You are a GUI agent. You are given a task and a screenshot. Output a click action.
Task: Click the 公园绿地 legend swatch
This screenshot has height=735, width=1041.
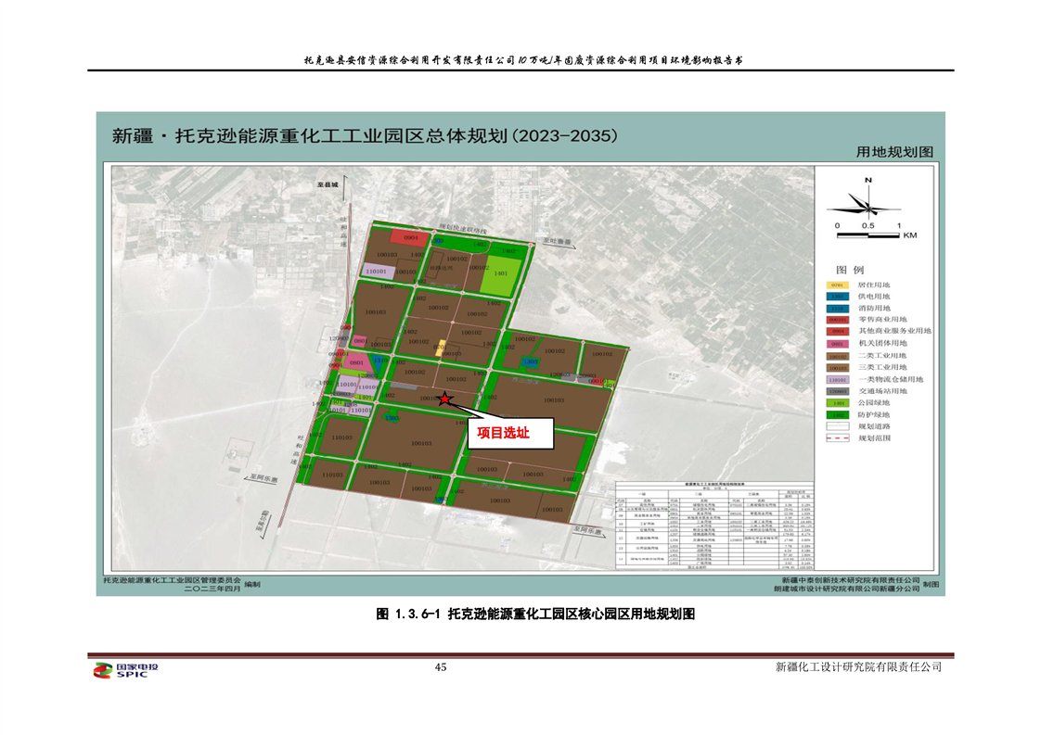(838, 403)
